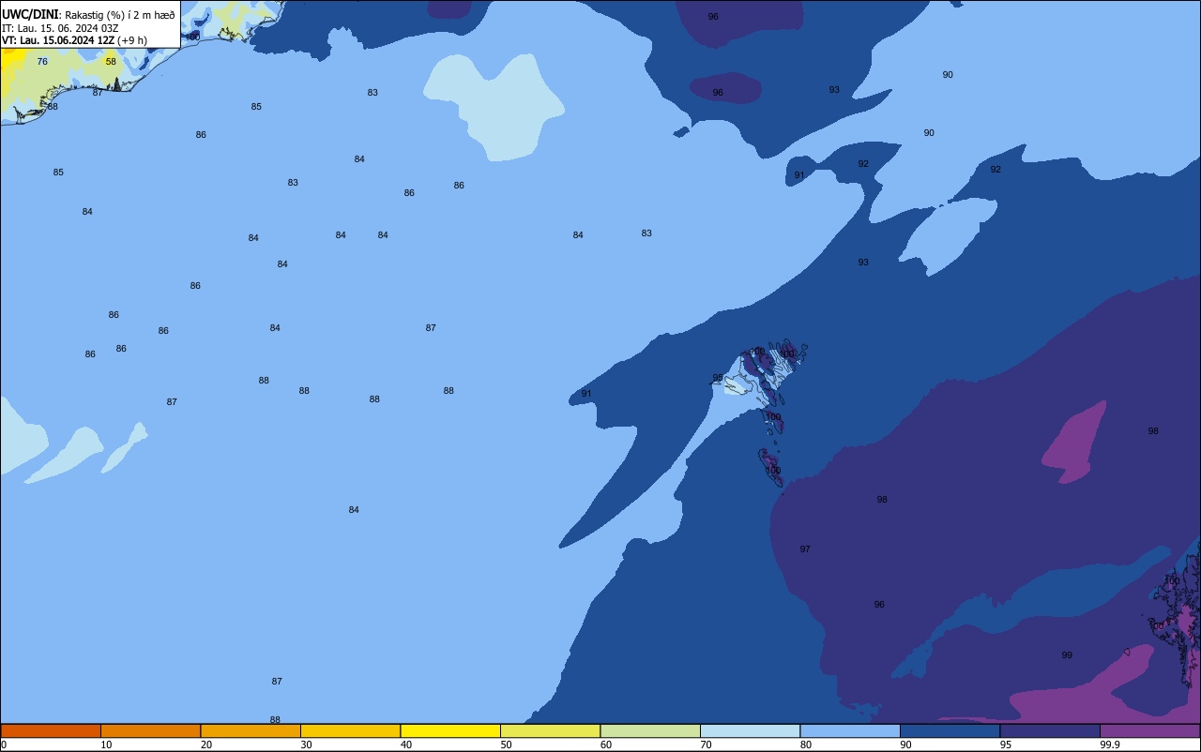Click the pale yellow 50–60 legend band
1201x752 pixels.
(x=550, y=730)
